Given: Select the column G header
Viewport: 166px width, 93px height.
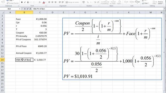Looking at the screenshot, I should pyautogui.click(x=85, y=12).
